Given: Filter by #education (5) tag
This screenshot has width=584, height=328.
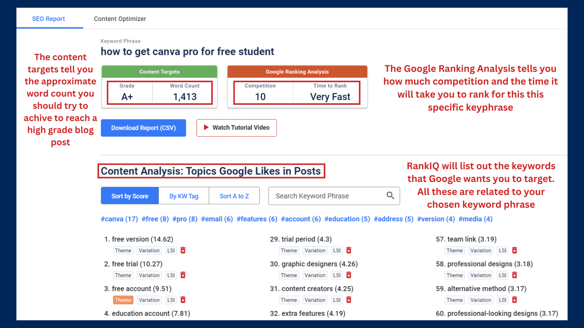Looking at the screenshot, I should (x=347, y=219).
